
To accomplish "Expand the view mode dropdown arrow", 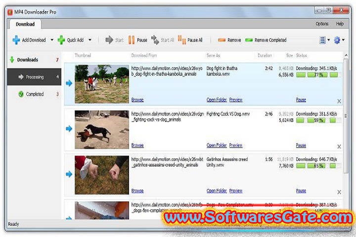I will 328,40.
